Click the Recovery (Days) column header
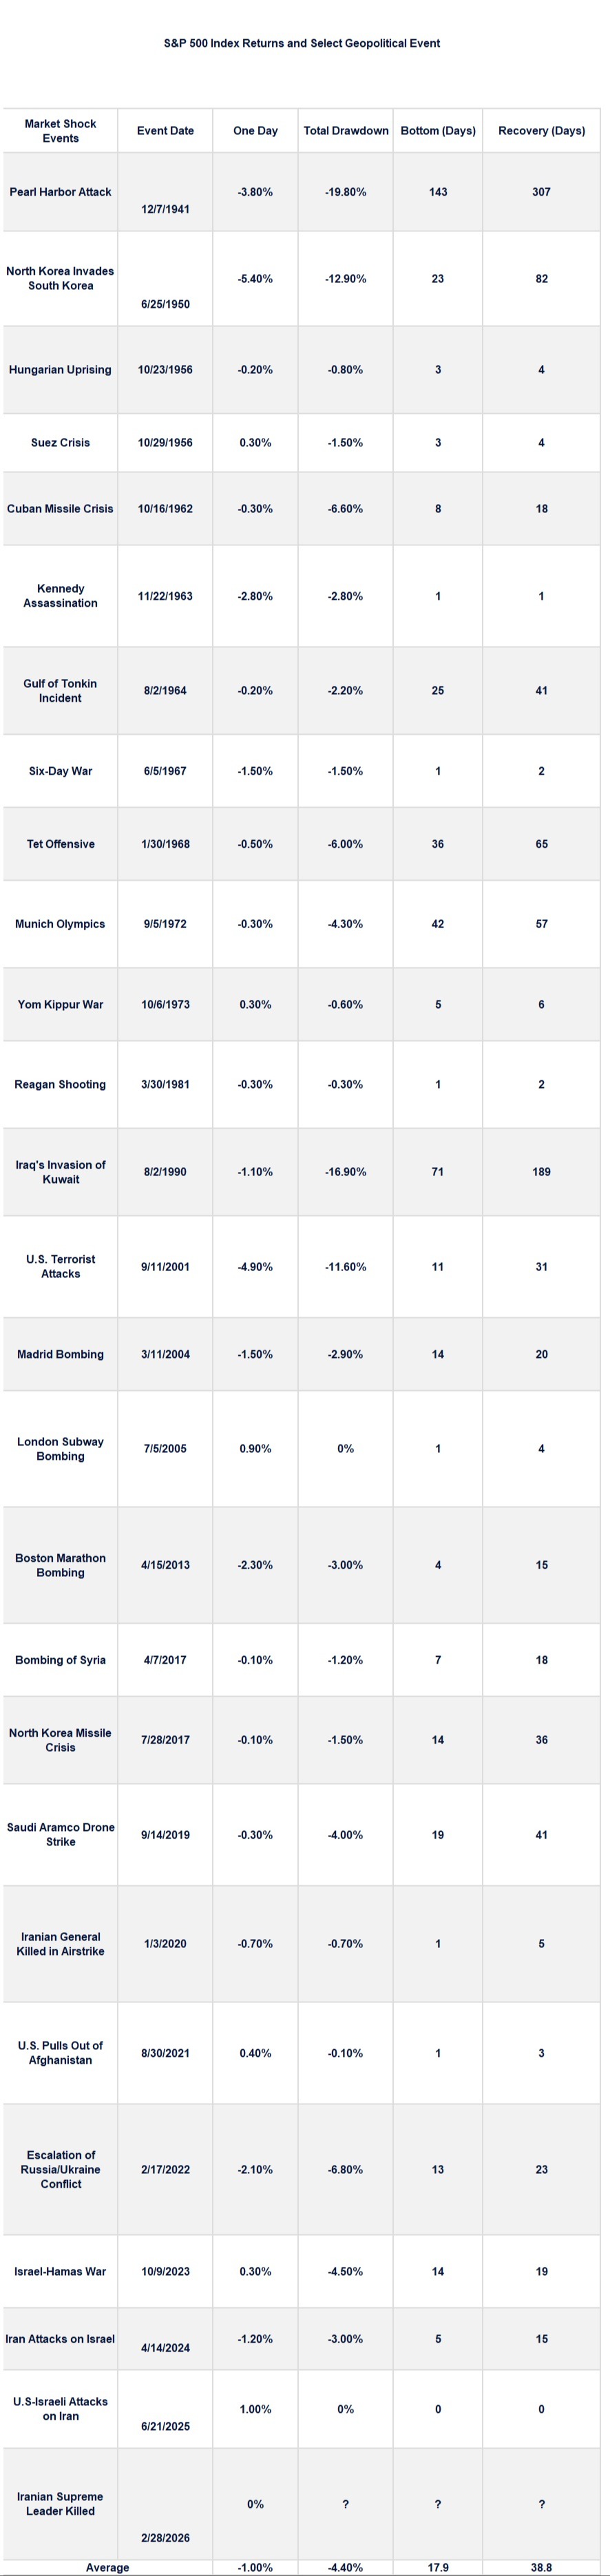The height and width of the screenshot is (2576, 610). 541,131
